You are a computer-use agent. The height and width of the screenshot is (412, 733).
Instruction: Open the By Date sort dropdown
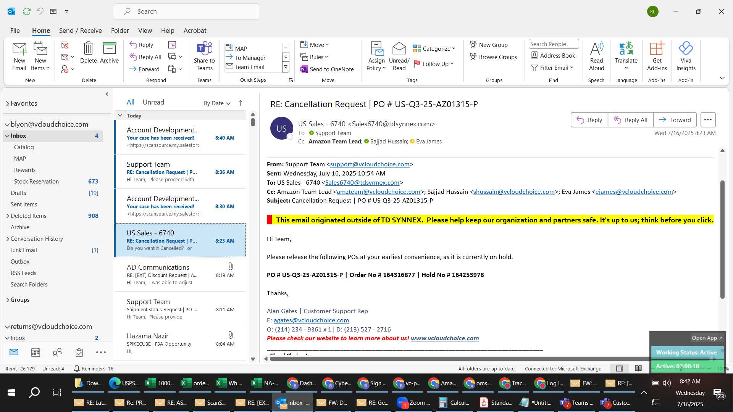217,103
